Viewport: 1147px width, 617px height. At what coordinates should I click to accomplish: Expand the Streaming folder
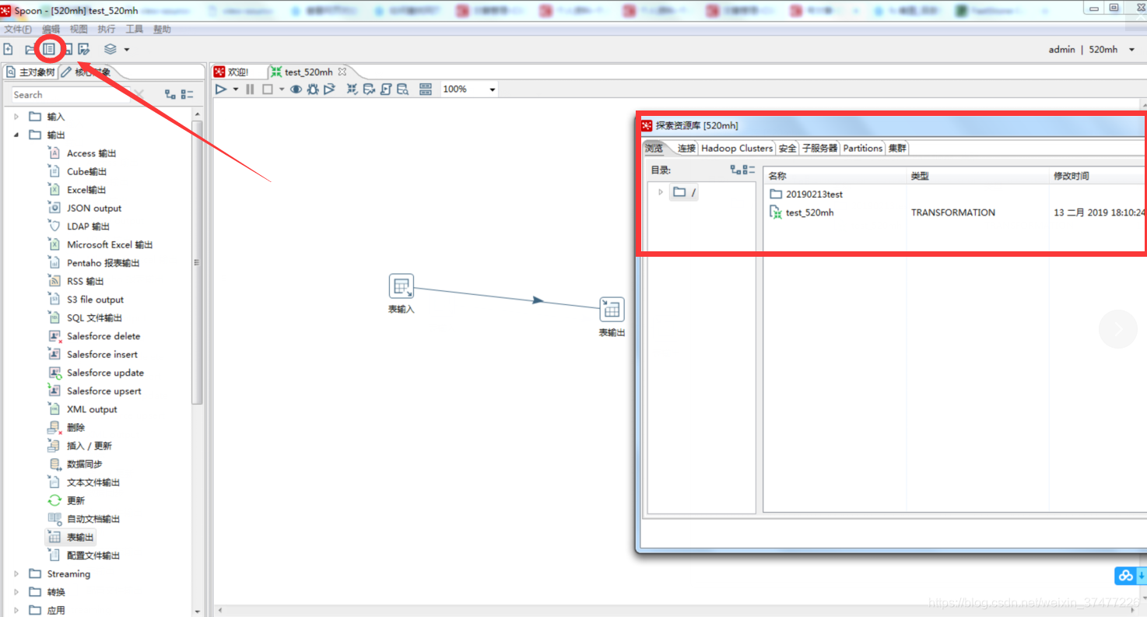coord(16,574)
